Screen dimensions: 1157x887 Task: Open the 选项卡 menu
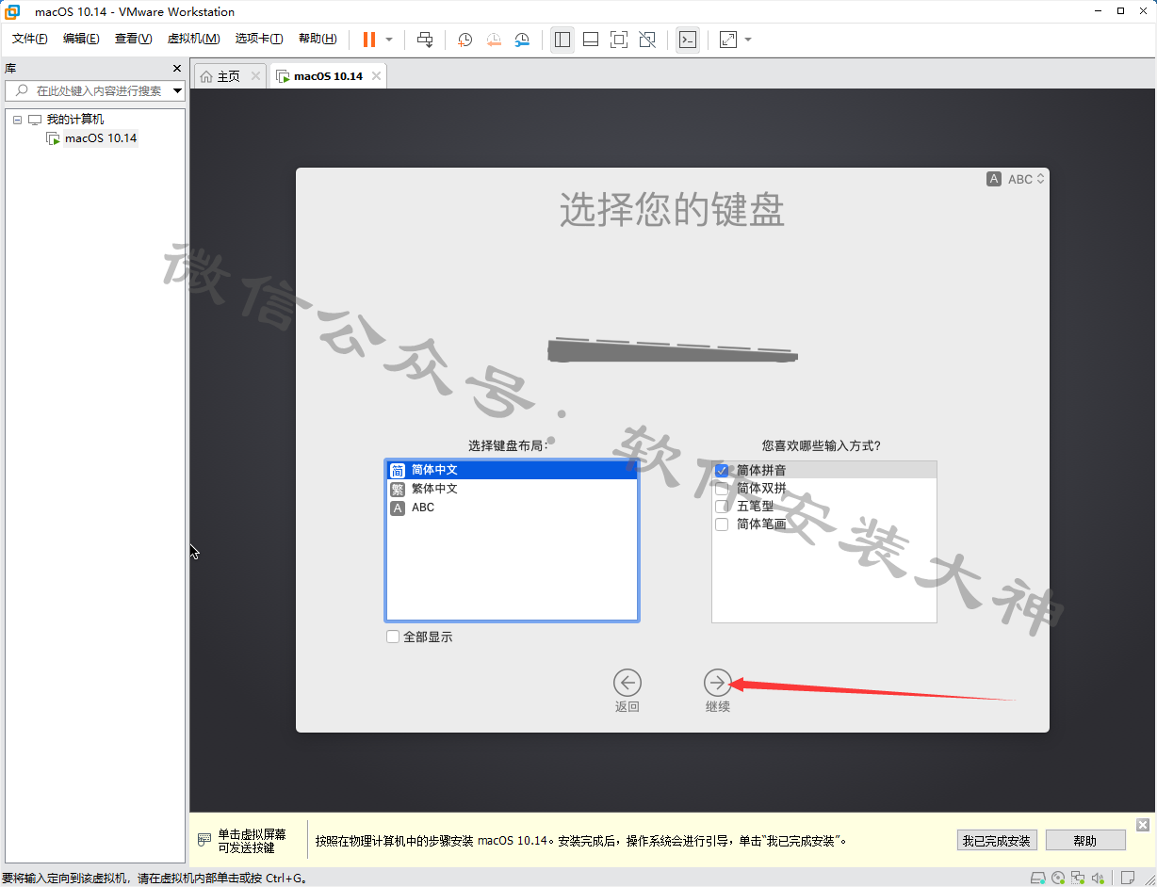click(x=259, y=39)
